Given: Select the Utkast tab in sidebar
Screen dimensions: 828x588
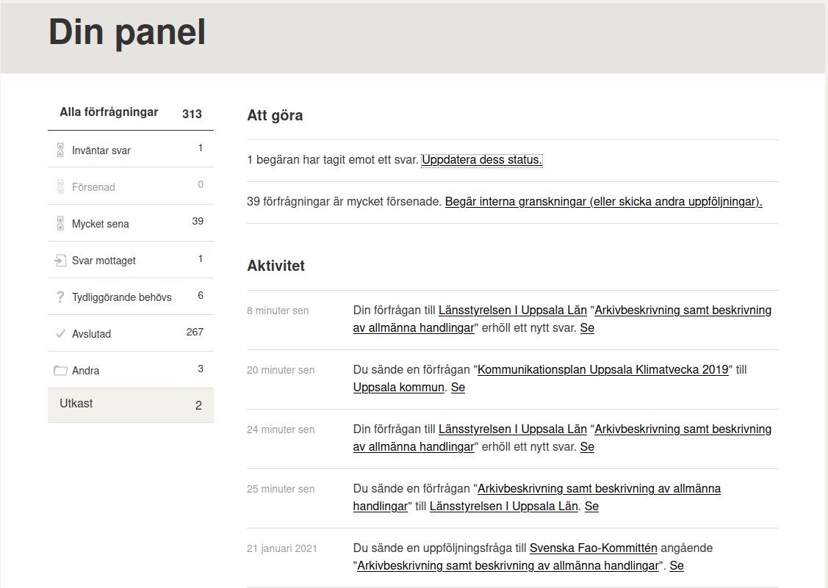Looking at the screenshot, I should [x=131, y=404].
